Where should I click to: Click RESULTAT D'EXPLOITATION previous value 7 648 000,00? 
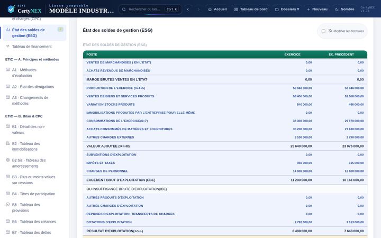(x=354, y=231)
